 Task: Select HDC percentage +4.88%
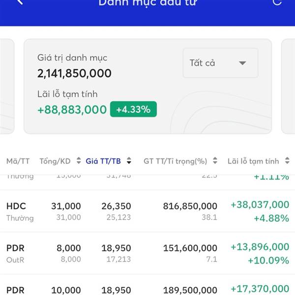pos(271,218)
